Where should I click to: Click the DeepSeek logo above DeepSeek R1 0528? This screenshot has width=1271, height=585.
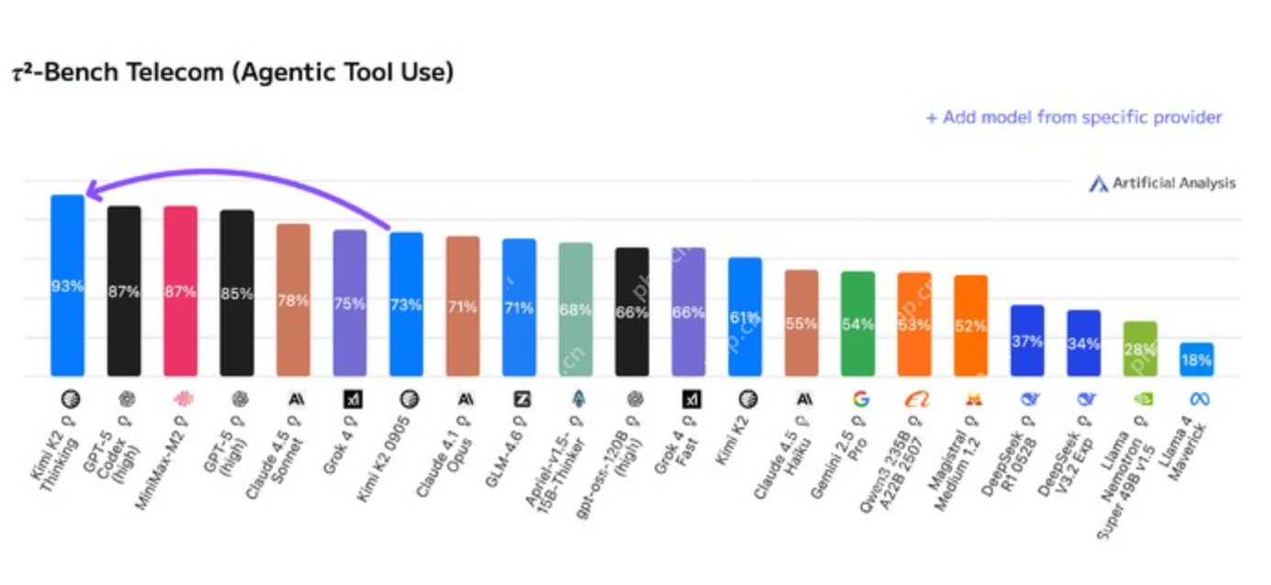tap(1029, 399)
